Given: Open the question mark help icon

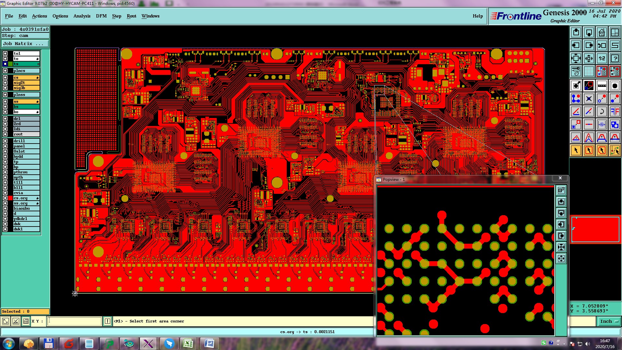Looking at the screenshot, I should coord(615,58).
